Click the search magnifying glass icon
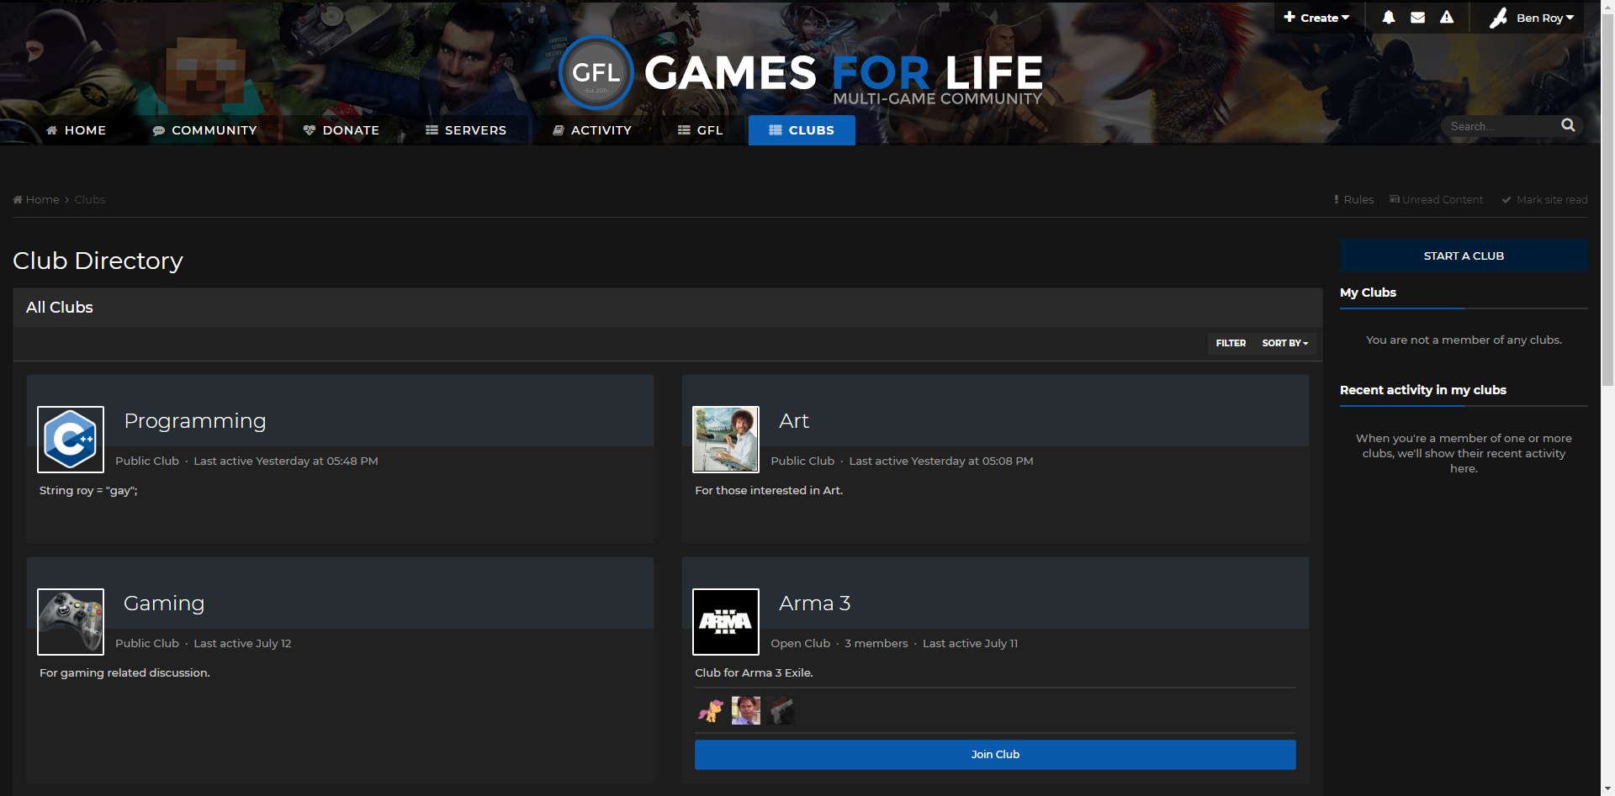 [1568, 125]
